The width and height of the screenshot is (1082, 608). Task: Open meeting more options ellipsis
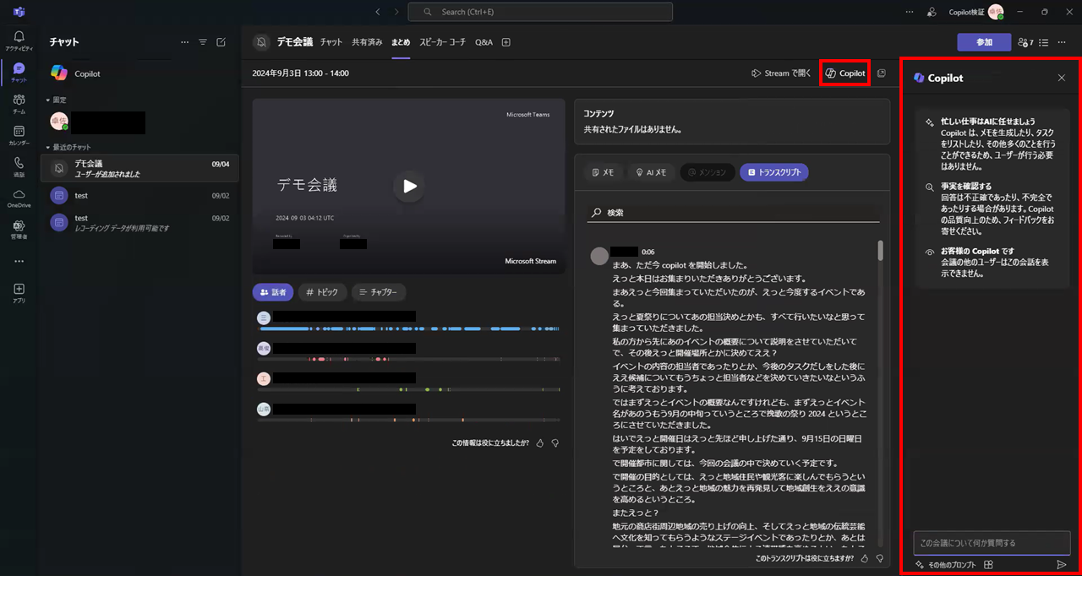(1063, 42)
